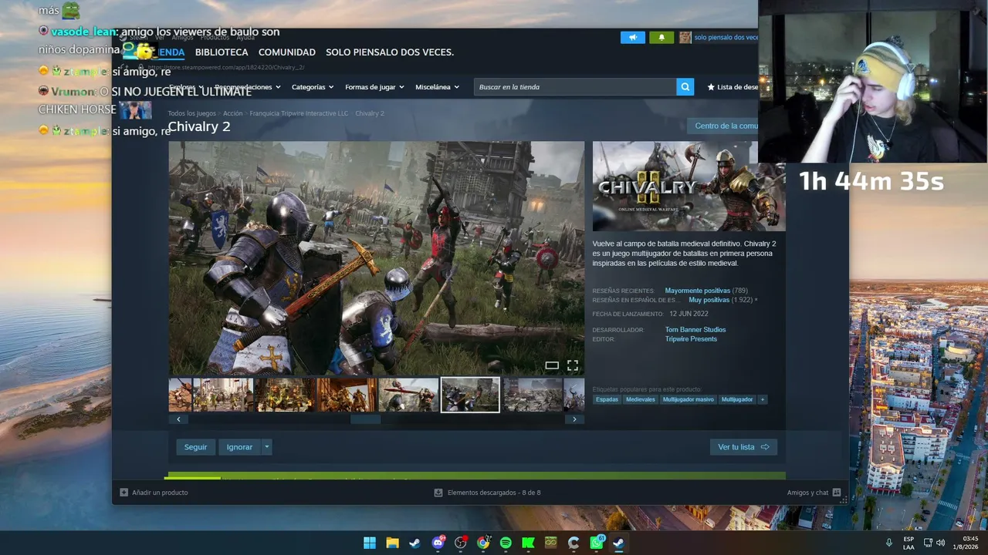Screen dimensions: 988x555
Task: Open the SOLO PIENSALO DOS VECES. profile tab
Action: coord(390,52)
